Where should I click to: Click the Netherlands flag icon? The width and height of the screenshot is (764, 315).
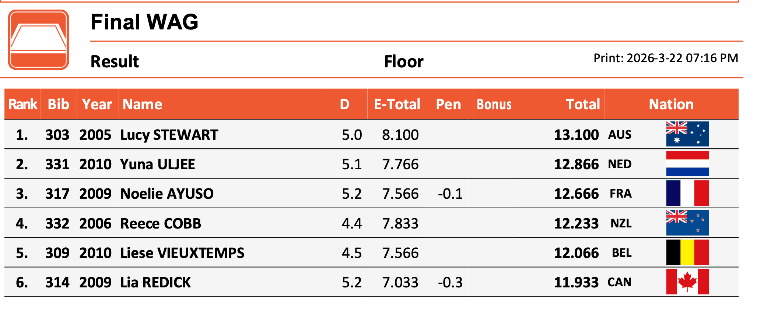point(687,164)
